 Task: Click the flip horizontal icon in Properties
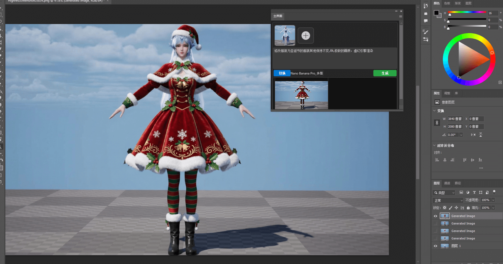pos(473,135)
